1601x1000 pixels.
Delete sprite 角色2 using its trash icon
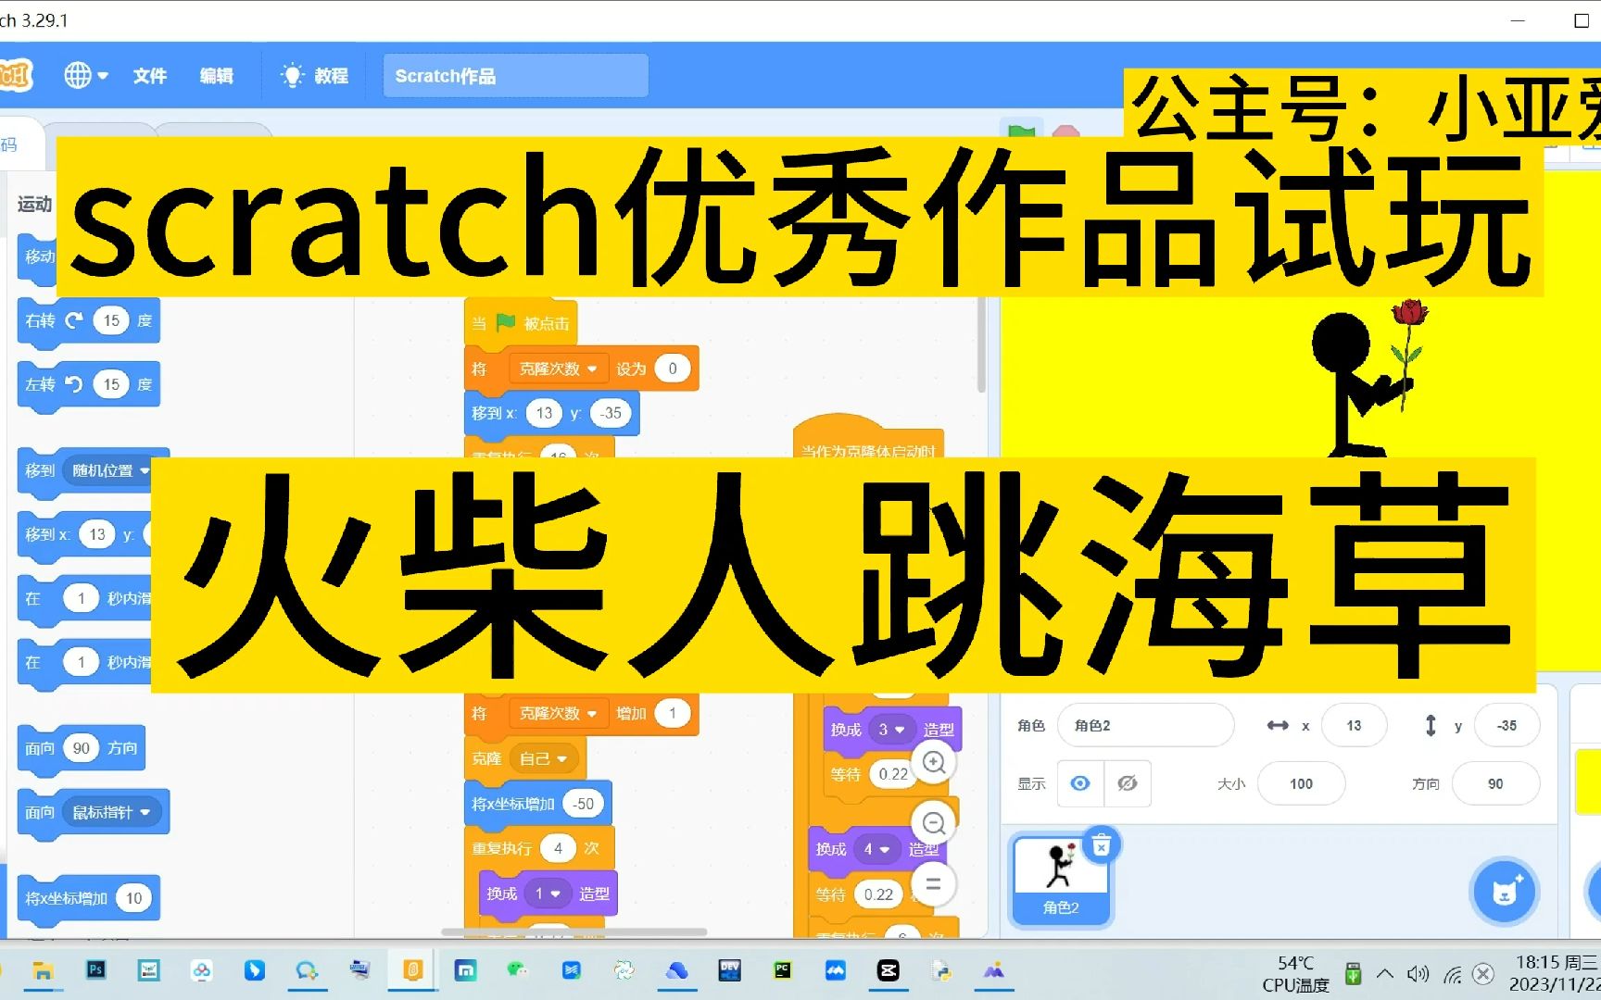(x=1102, y=844)
